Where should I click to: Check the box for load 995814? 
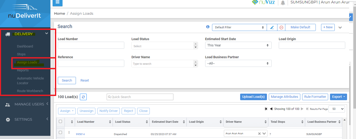pyautogui.click(x=60, y=132)
